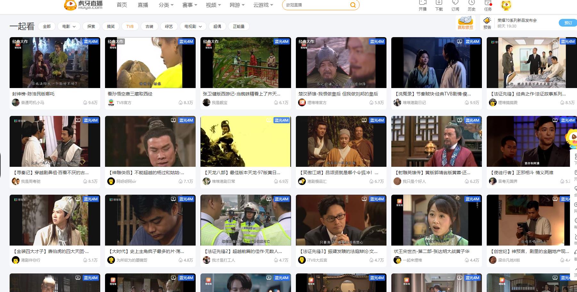Select the 古装 filter tag

[150, 26]
